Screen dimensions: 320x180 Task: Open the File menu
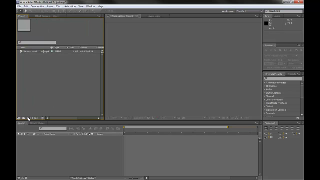[19, 6]
